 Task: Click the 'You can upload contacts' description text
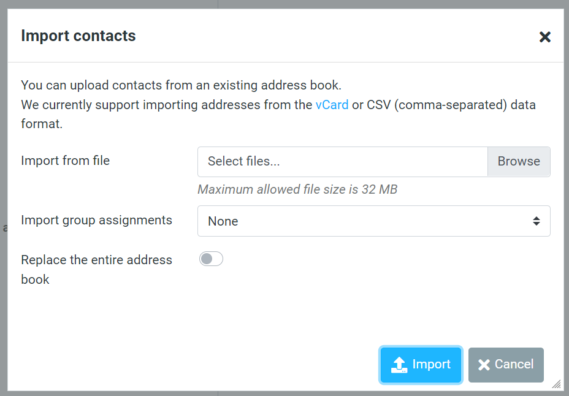181,85
